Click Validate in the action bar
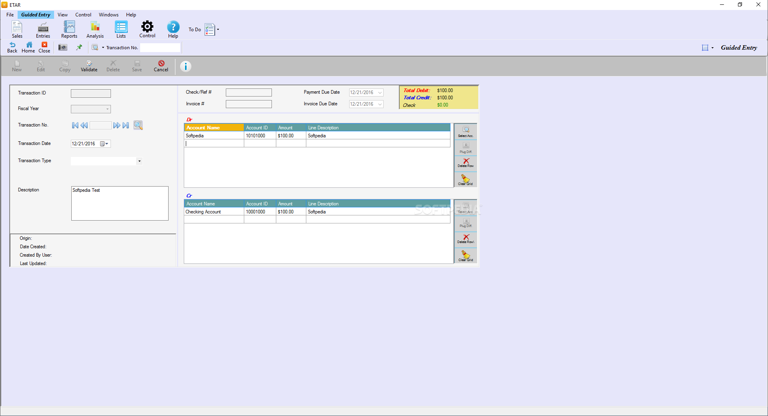 89,66
